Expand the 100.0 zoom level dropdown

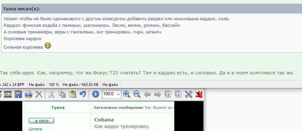pos(118,94)
